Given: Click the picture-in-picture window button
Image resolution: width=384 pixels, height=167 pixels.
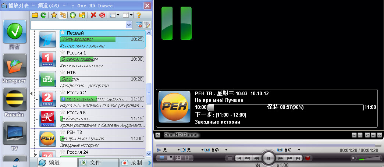Looking at the screenshot, I should coord(170,158).
